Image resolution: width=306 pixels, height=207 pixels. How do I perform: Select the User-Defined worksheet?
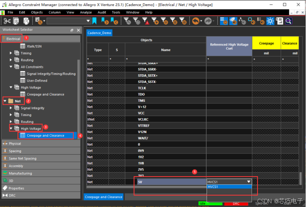[37, 80]
